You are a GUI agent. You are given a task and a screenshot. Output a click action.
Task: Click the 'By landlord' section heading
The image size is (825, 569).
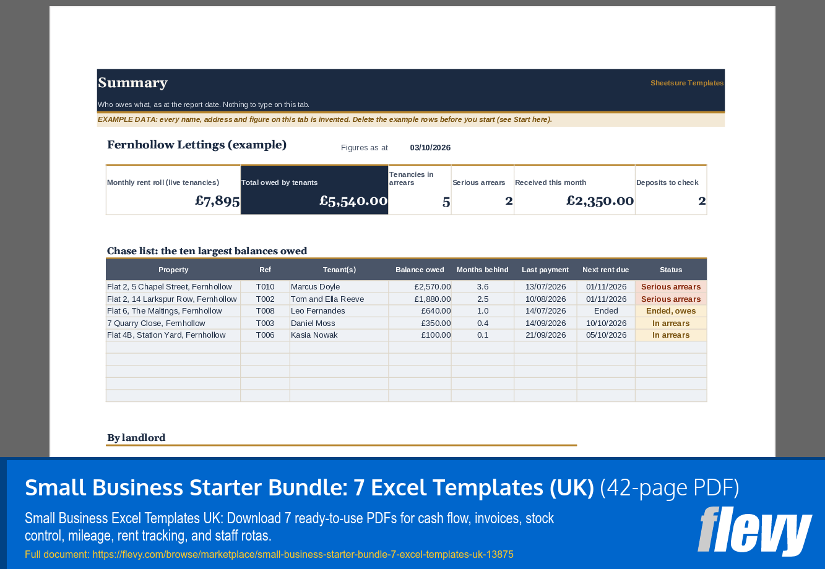tap(136, 438)
